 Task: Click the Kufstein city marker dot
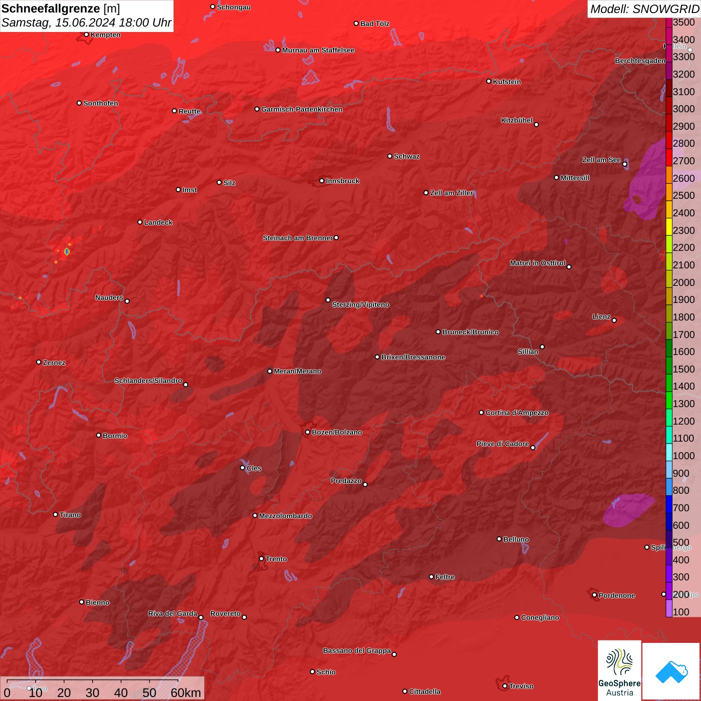point(489,81)
